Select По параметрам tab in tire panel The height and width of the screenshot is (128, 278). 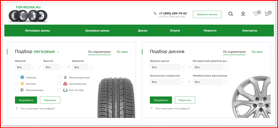point(99,52)
